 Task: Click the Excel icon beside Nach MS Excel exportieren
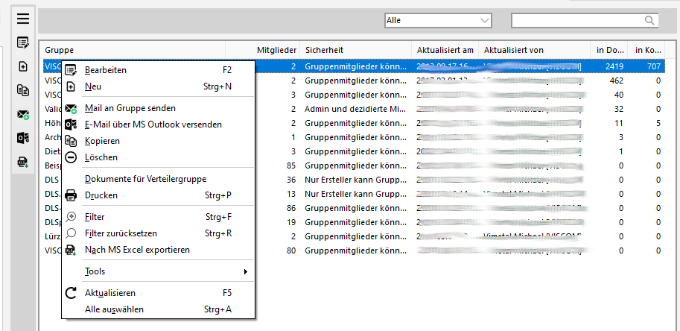(x=71, y=250)
